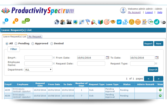Select the Approved radio button
The height and width of the screenshot is (106, 167).
click(x=33, y=44)
